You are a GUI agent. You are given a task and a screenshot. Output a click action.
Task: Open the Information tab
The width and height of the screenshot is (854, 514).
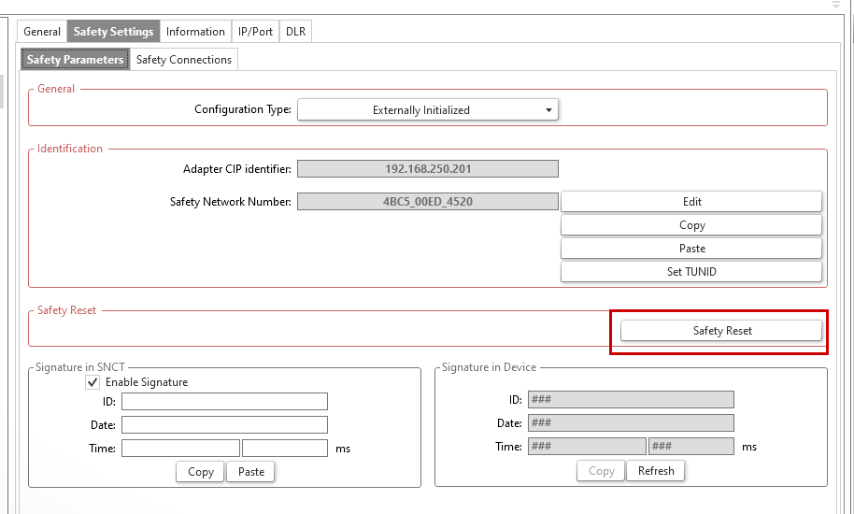coord(195,32)
